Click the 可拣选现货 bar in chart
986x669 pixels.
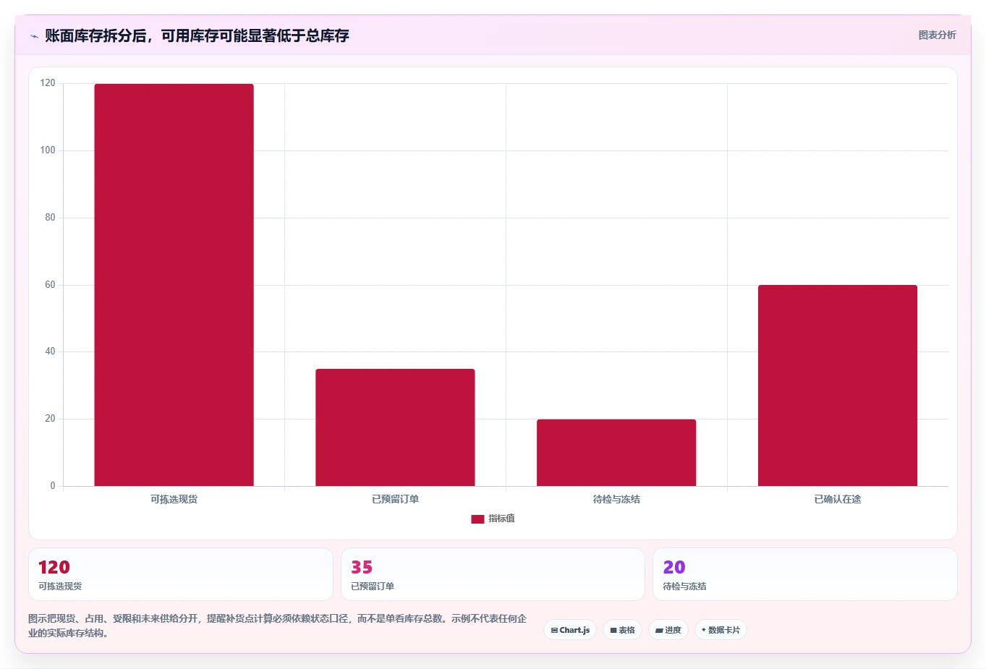pyautogui.click(x=174, y=285)
